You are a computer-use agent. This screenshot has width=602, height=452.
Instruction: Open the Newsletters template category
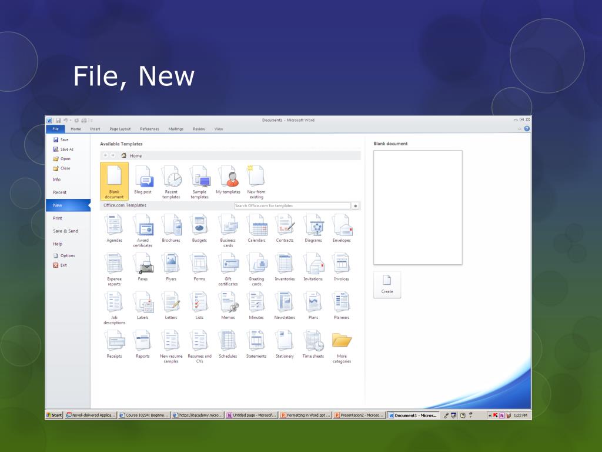point(285,305)
